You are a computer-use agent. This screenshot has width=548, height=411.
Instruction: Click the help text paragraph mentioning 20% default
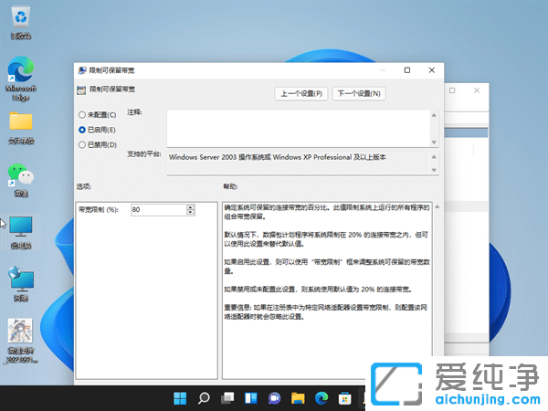(x=326, y=239)
